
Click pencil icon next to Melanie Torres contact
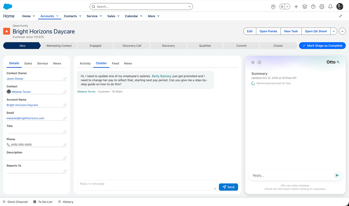pos(65,92)
